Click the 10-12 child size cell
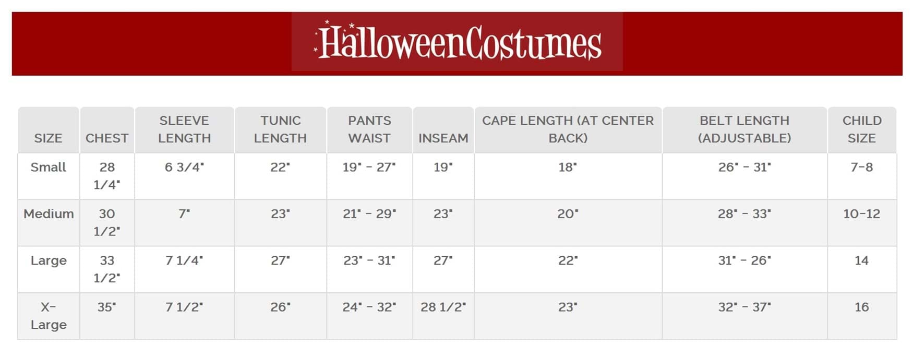 tap(861, 213)
